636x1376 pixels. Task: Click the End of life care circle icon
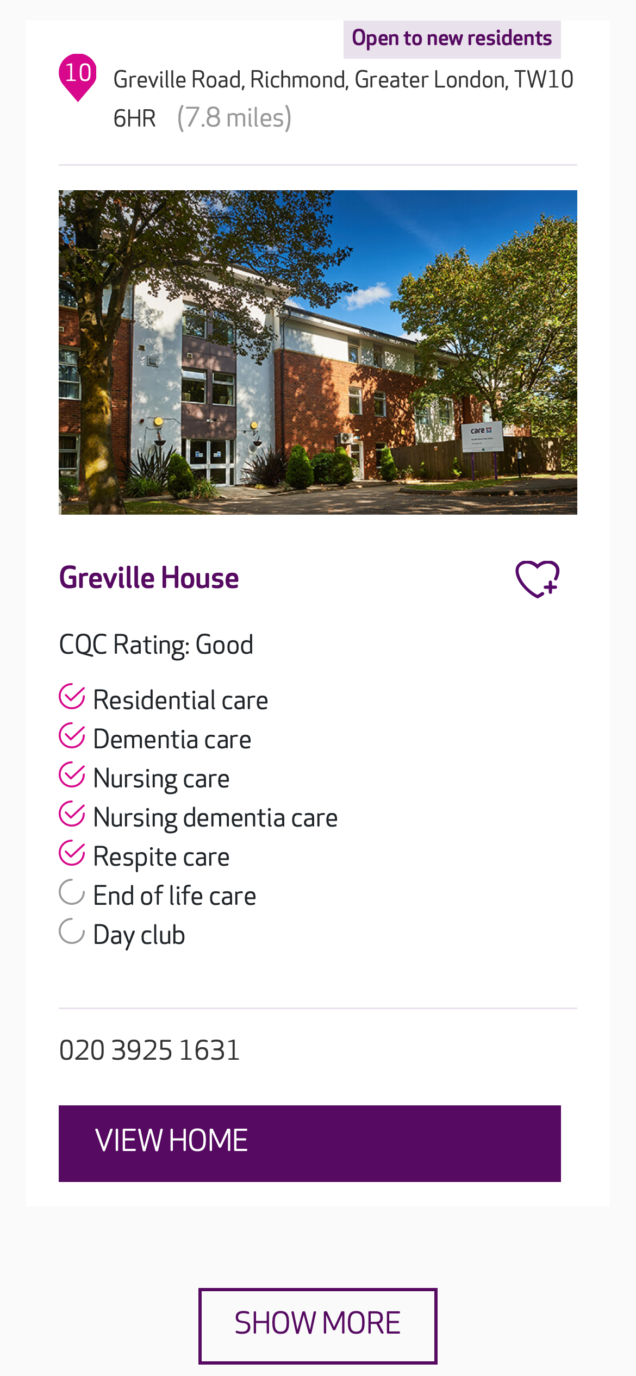(72, 893)
